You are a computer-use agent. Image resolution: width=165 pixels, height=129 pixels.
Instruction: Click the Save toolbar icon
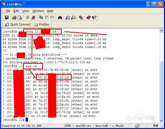[7, 17]
